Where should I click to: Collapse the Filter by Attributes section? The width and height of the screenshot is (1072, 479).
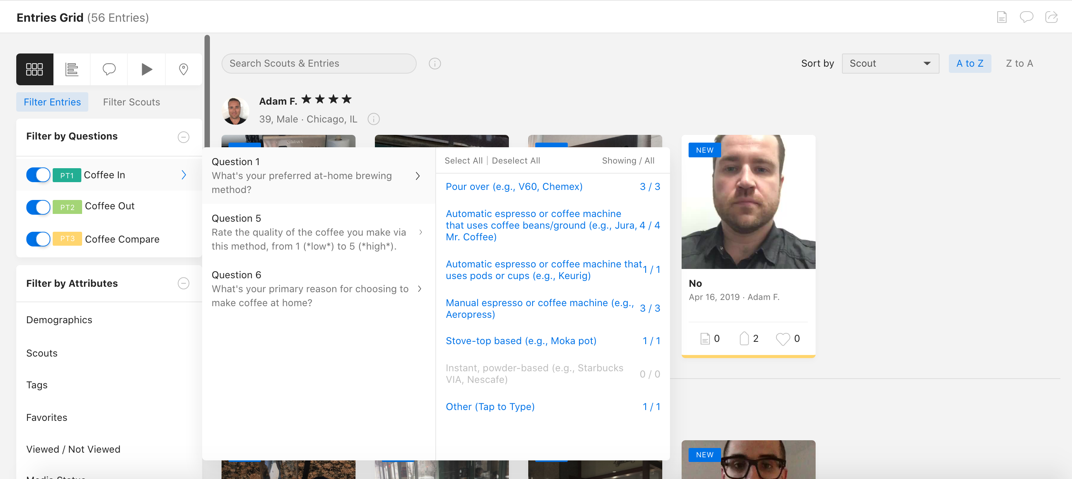[184, 283]
